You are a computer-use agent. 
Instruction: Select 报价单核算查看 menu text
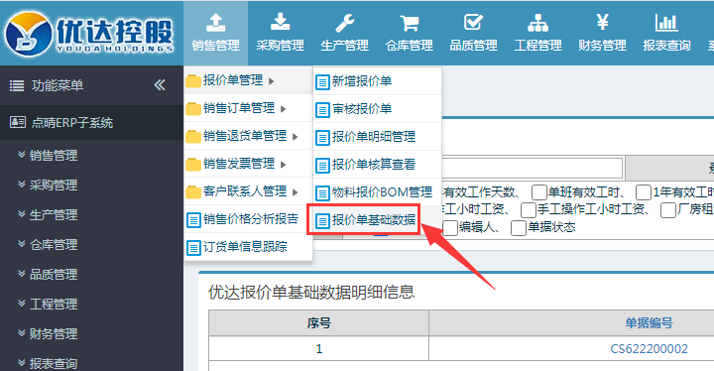(374, 165)
